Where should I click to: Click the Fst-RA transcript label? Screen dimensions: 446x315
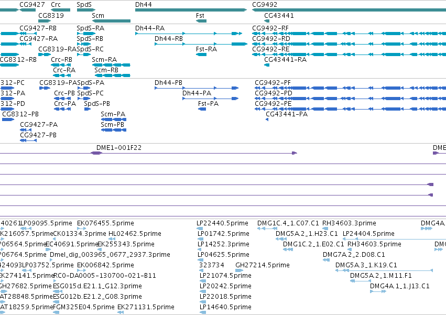(206, 49)
